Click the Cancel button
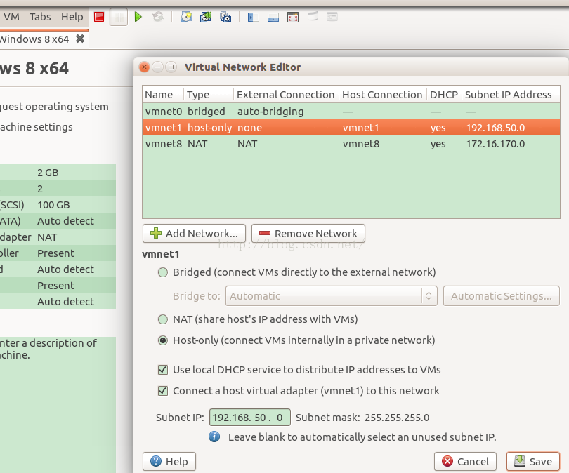 point(465,461)
